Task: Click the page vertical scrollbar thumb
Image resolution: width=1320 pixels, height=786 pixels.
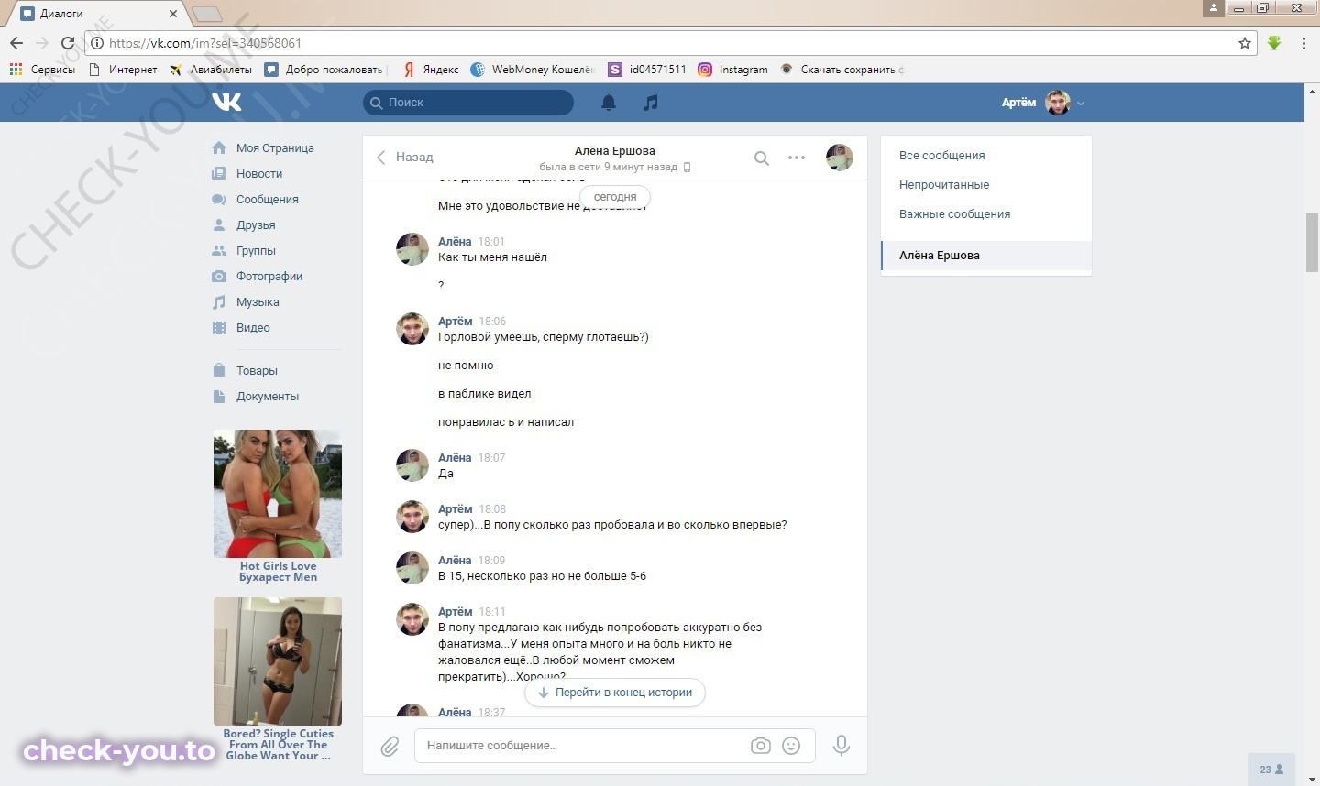Action: click(x=1312, y=242)
